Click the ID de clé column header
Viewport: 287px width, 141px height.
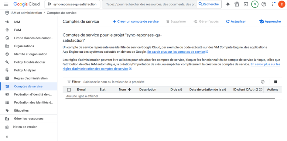click(x=176, y=90)
